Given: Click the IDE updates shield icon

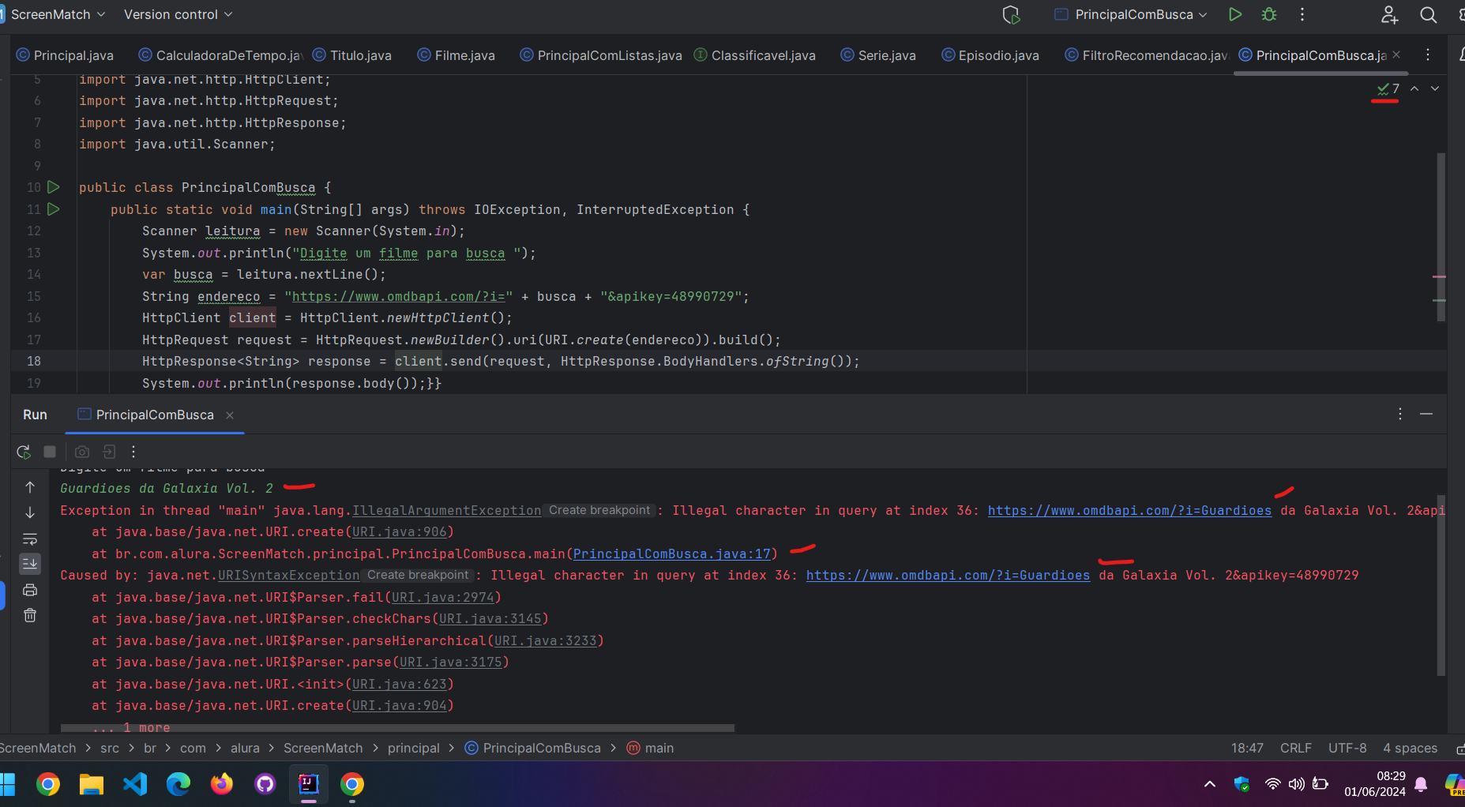Looking at the screenshot, I should pos(1011,14).
